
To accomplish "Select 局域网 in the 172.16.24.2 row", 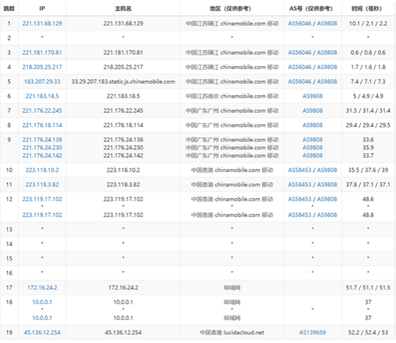I will tap(232, 288).
